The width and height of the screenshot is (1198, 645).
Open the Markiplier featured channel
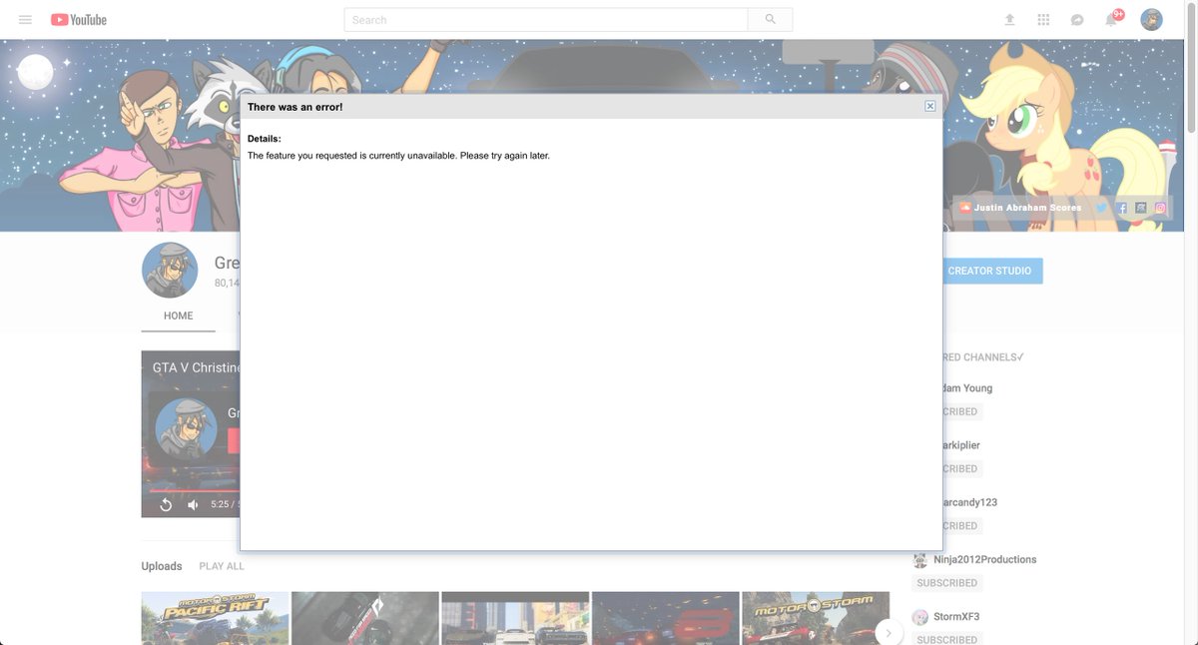click(961, 444)
